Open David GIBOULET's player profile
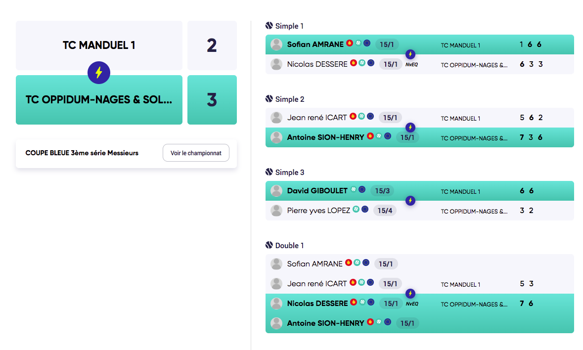Screen dimensions: 583x350 coord(317,191)
